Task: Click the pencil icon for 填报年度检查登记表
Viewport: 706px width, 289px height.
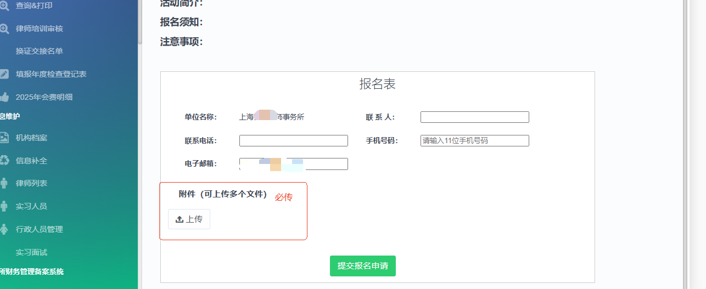Action: point(4,74)
